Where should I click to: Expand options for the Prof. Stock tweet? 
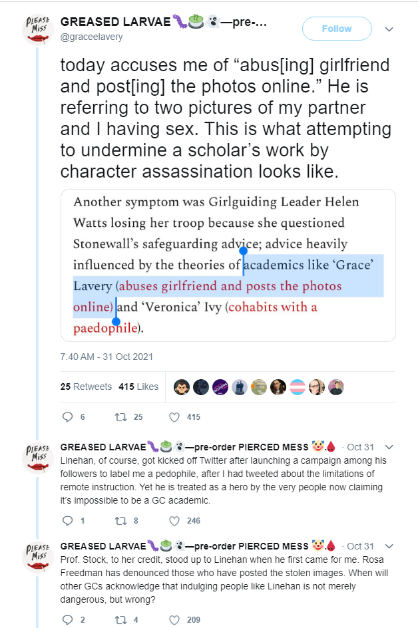click(x=389, y=547)
